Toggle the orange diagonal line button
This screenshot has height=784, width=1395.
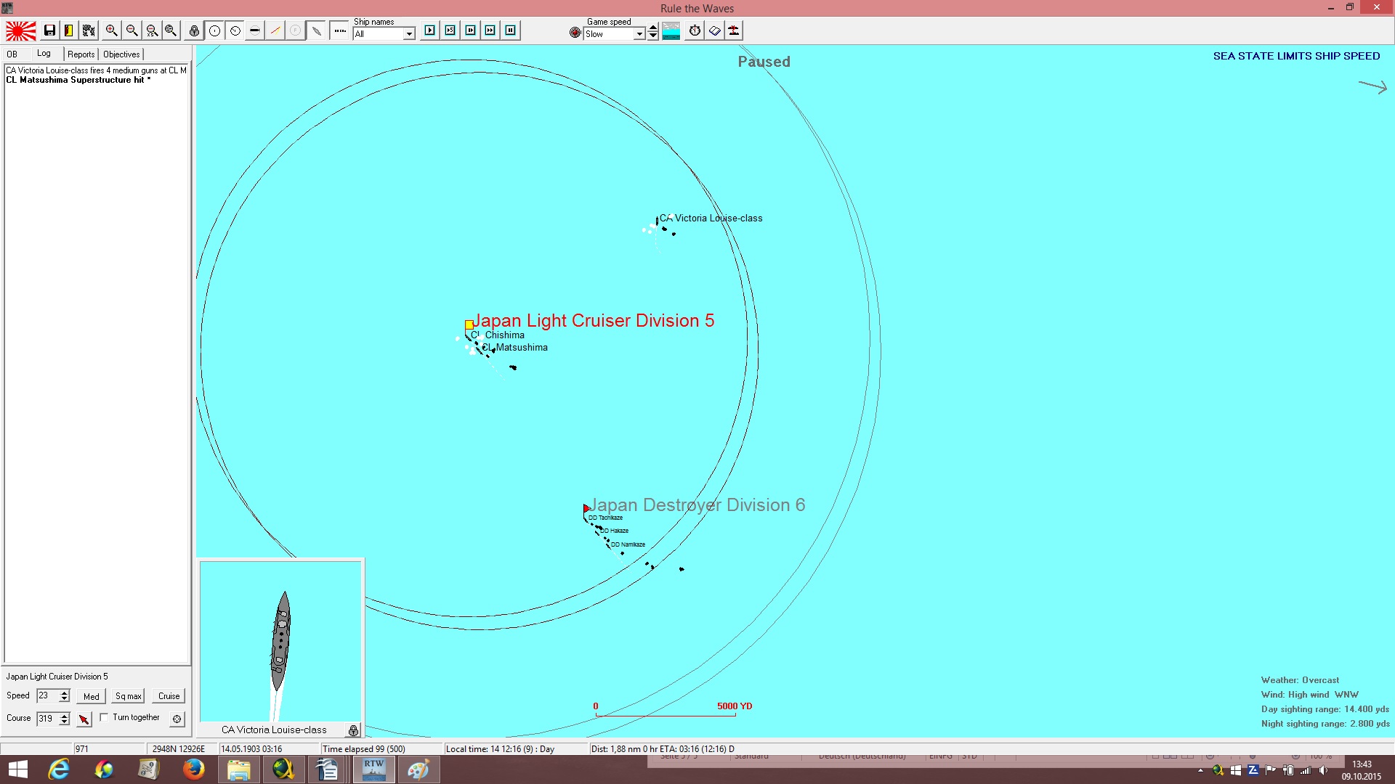(275, 30)
